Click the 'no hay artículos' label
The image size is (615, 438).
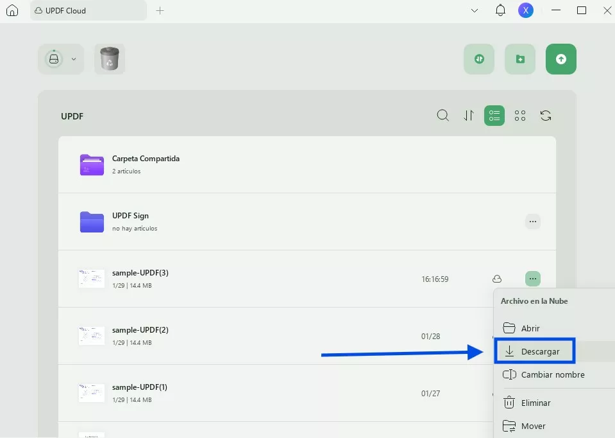pos(135,228)
